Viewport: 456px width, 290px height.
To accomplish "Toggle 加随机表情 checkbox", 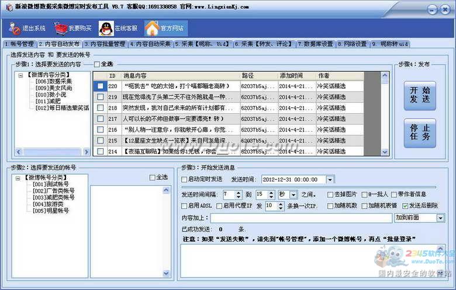I will click(x=364, y=206).
